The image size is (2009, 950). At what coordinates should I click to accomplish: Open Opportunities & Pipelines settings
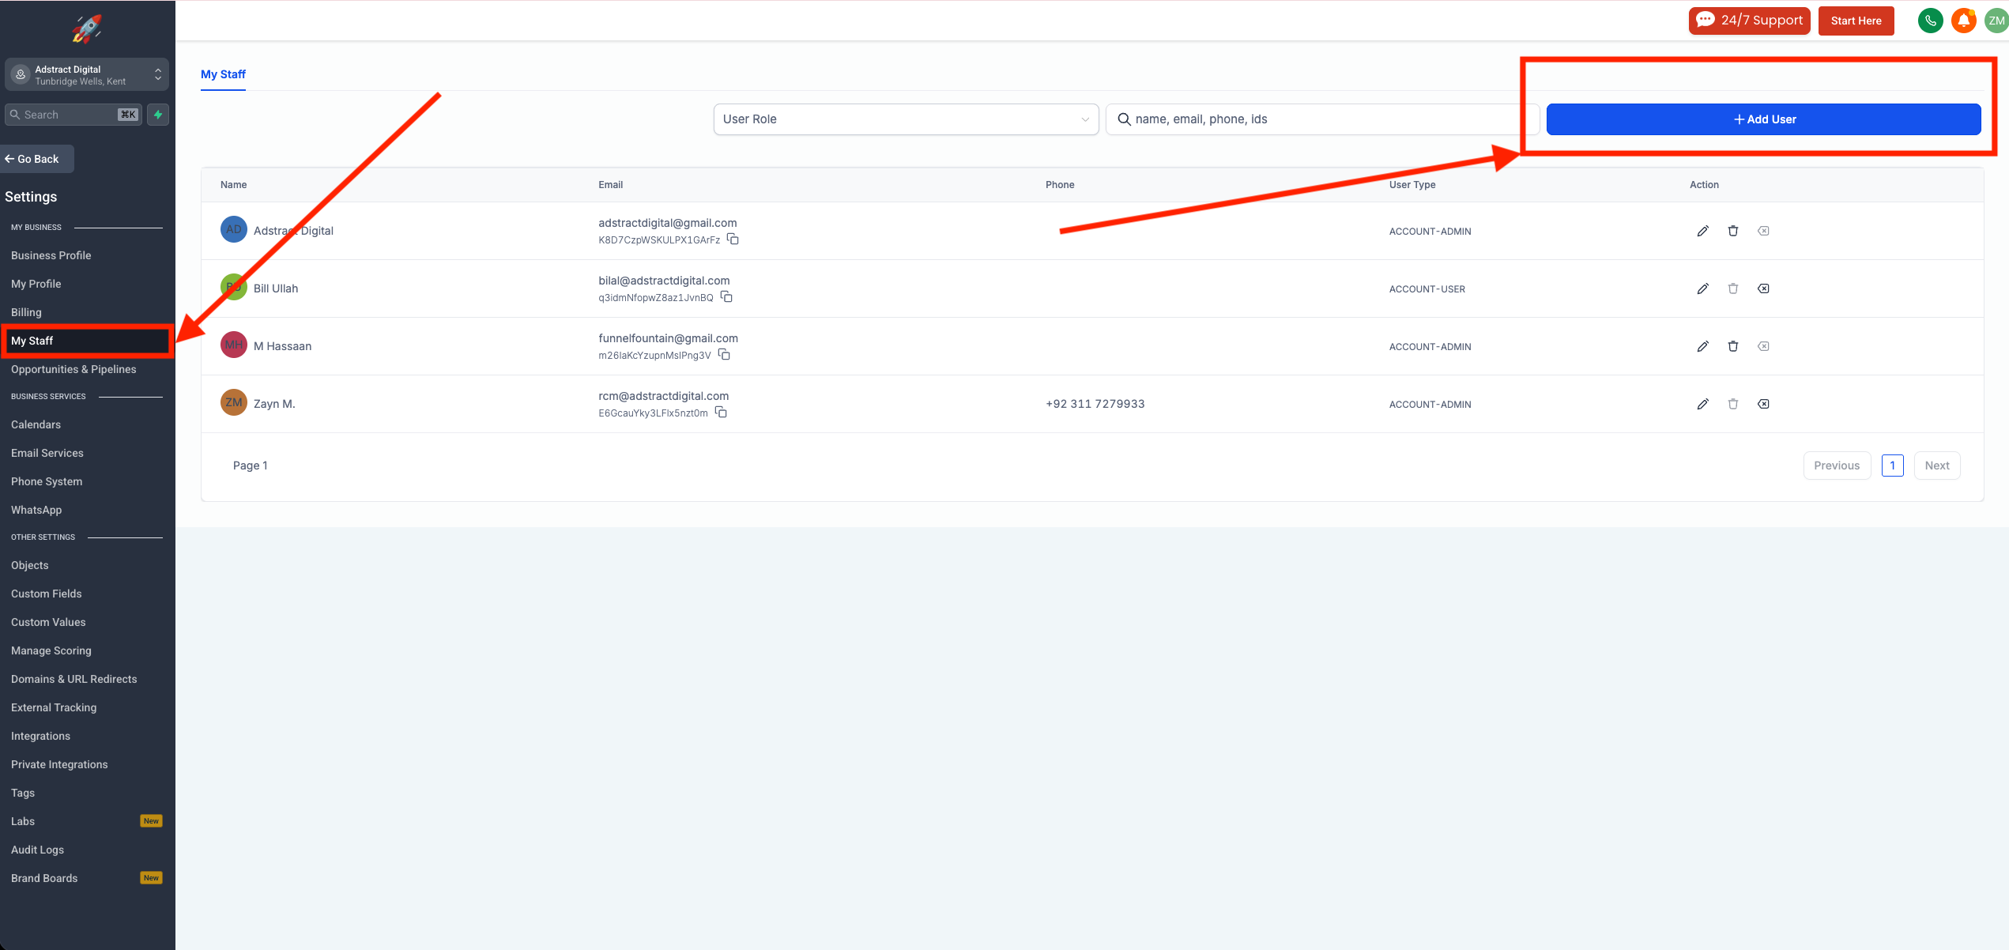tap(73, 369)
